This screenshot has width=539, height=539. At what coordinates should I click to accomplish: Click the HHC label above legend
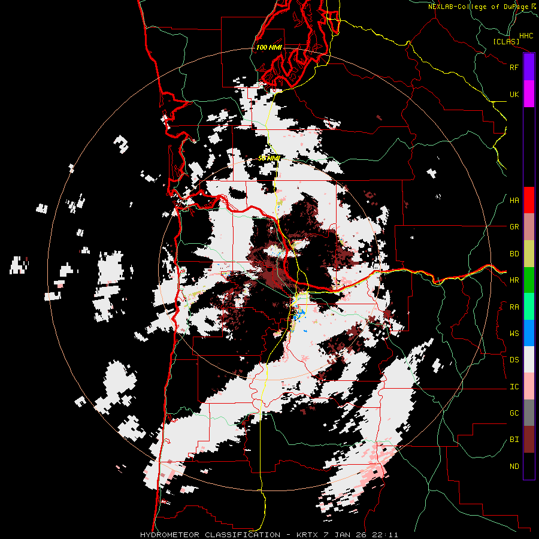click(526, 36)
